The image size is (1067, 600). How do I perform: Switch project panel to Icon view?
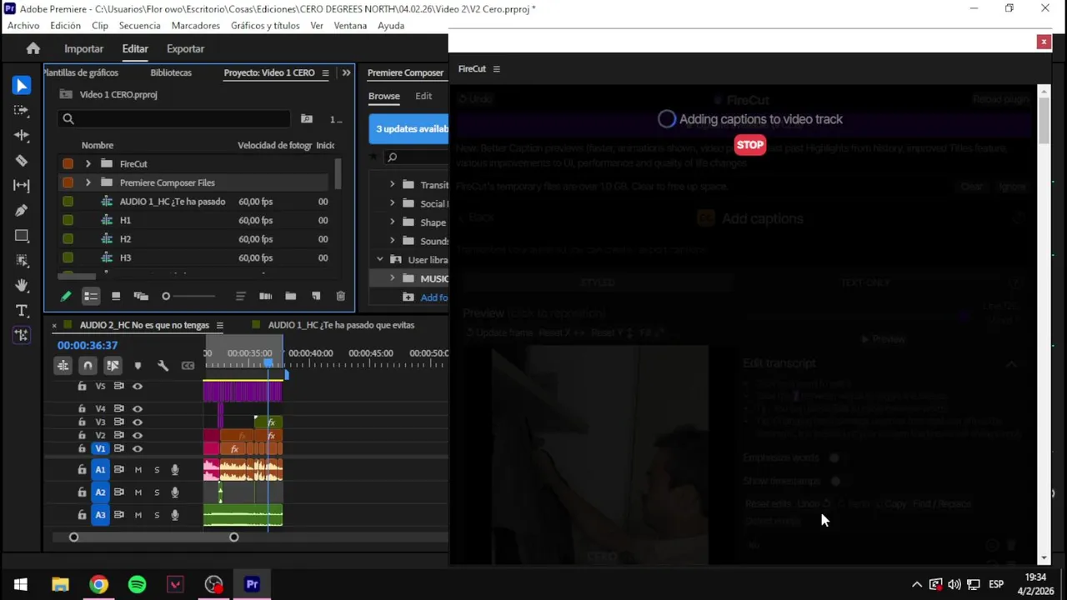[x=116, y=296]
